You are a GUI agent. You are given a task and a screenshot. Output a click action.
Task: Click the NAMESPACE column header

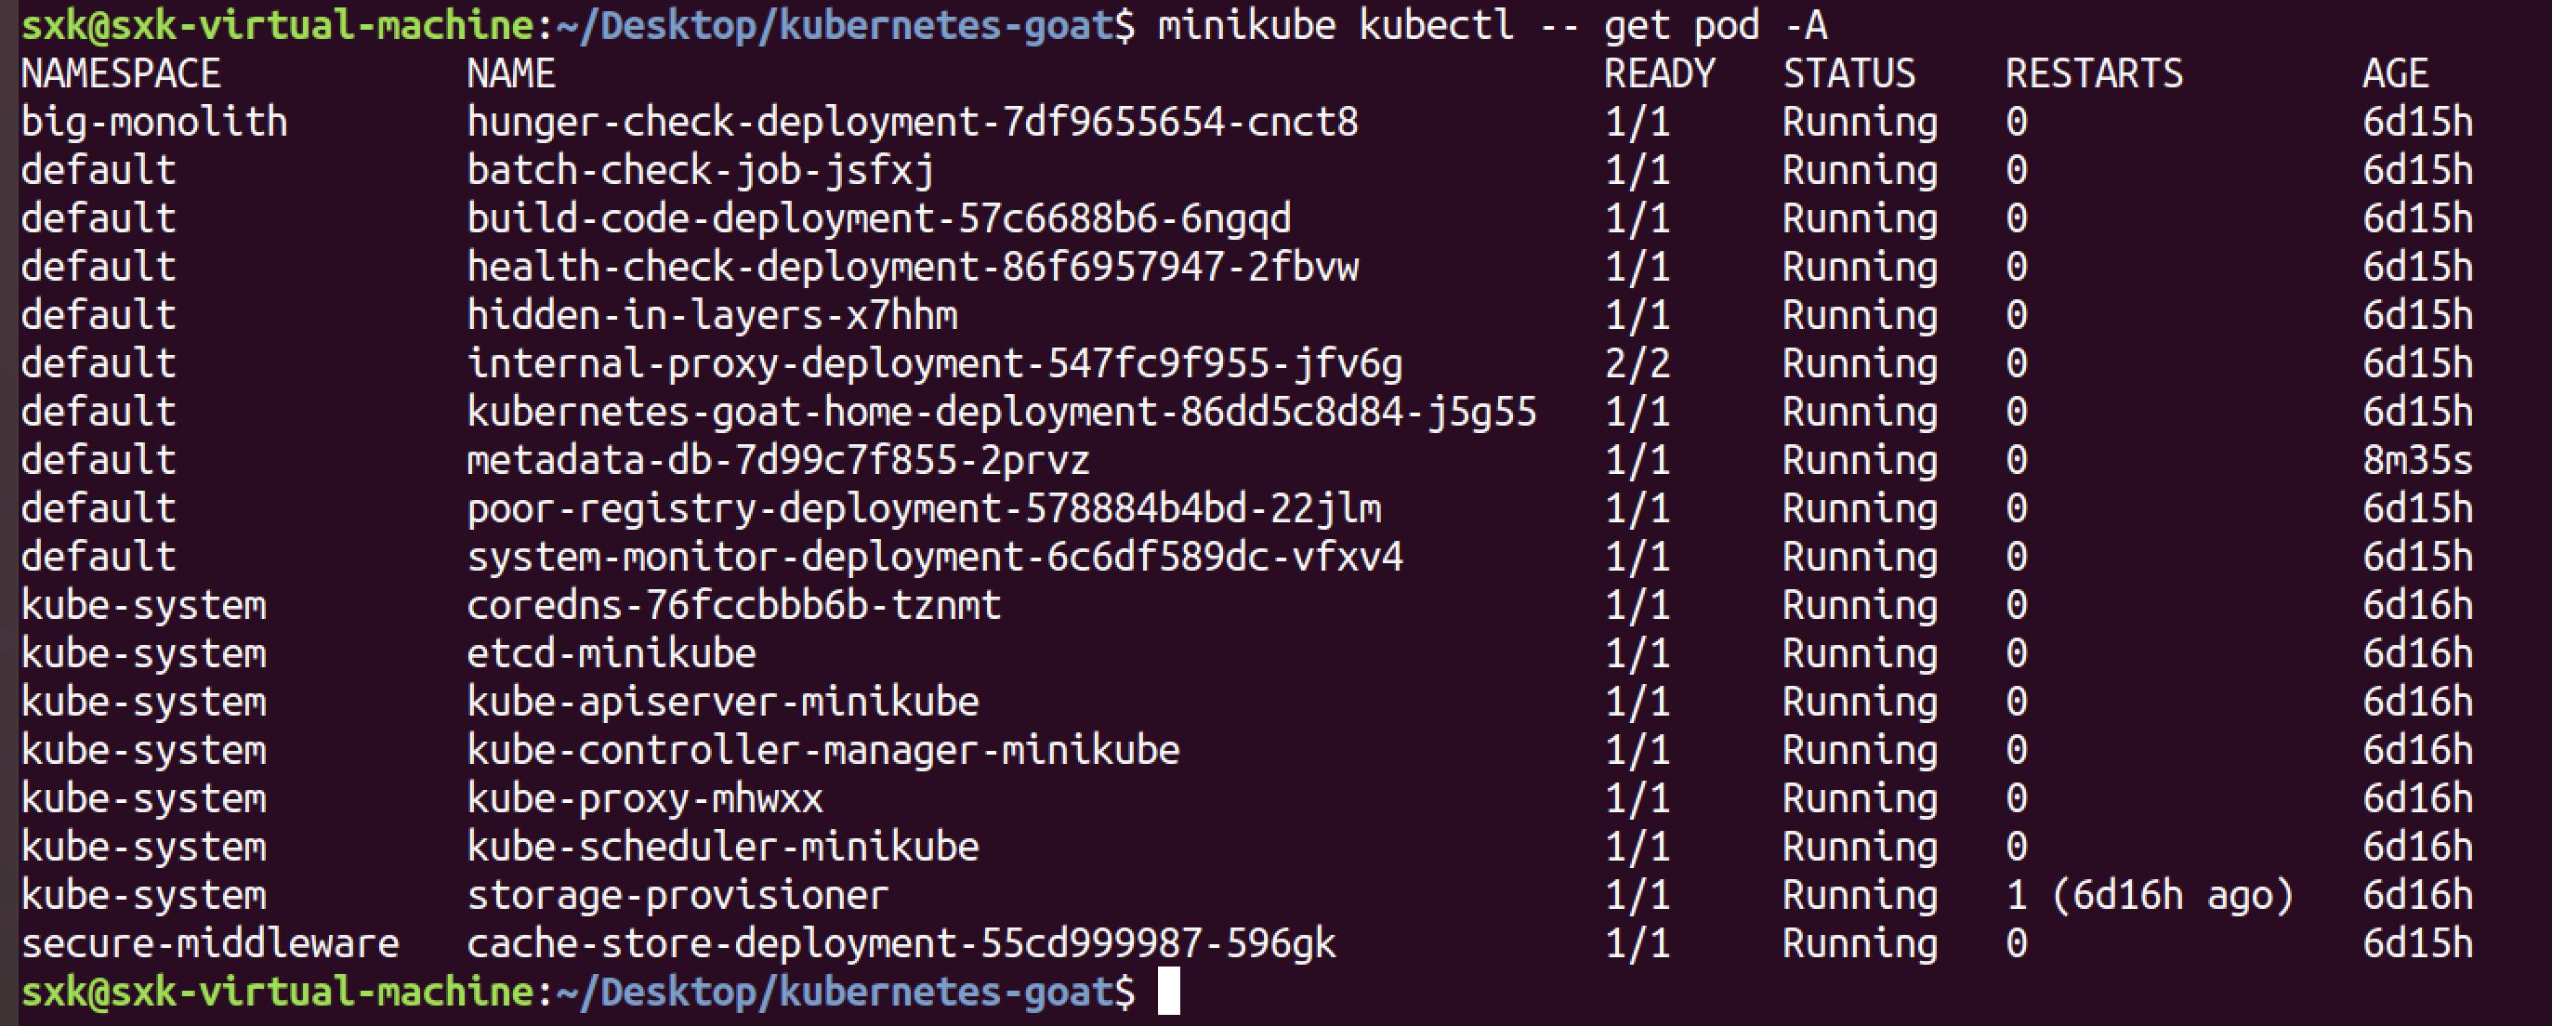121,74
